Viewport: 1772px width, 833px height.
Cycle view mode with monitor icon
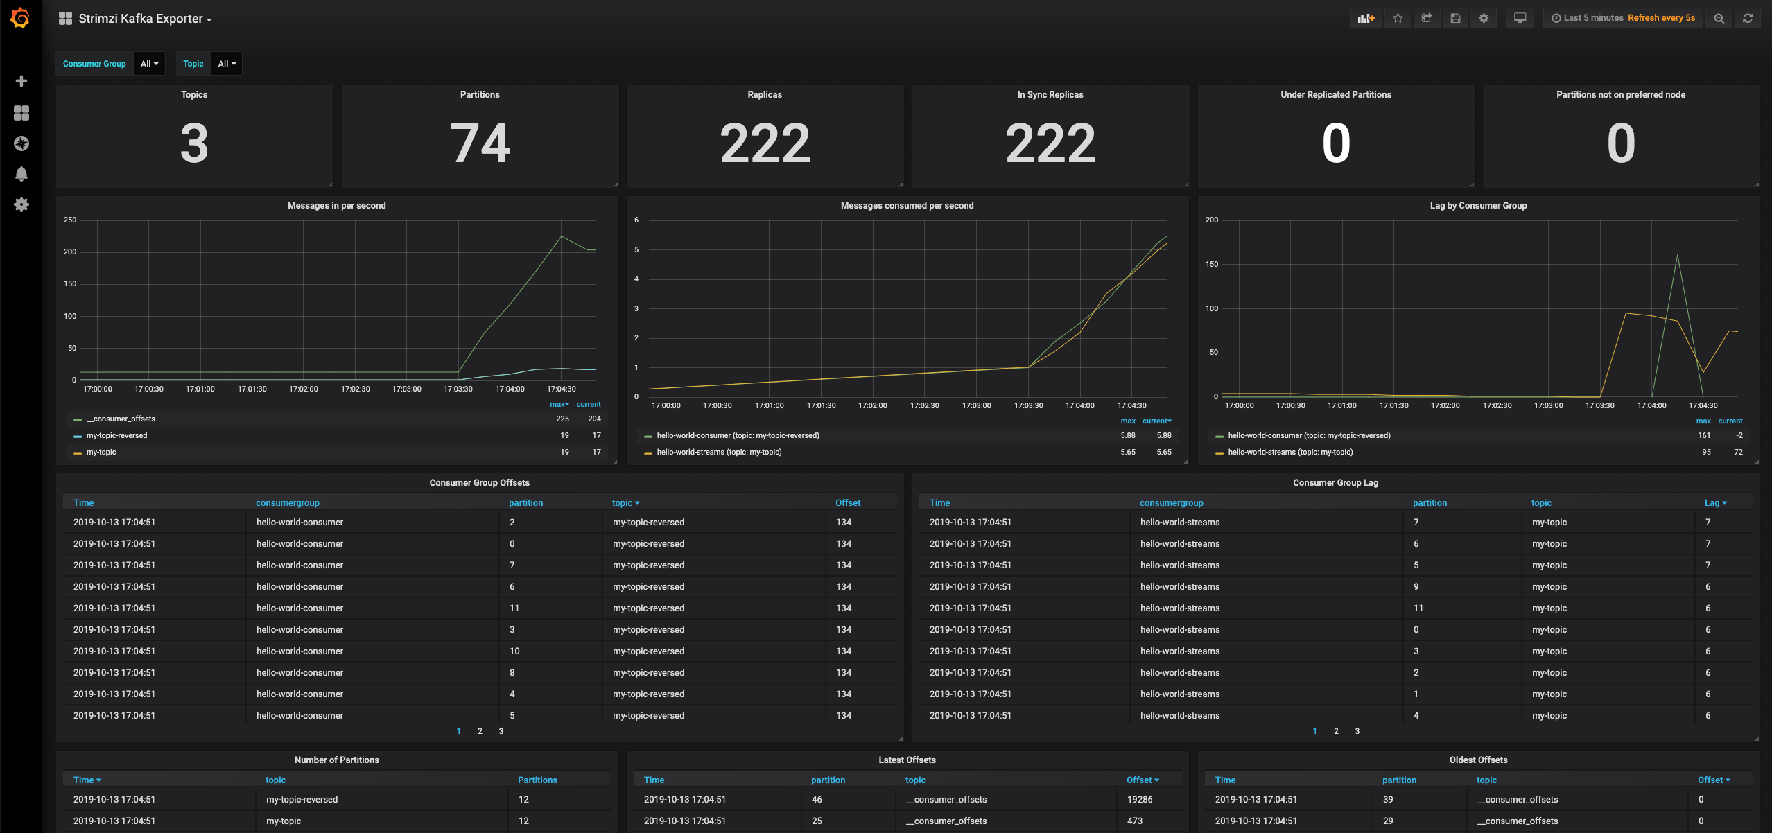1520,18
